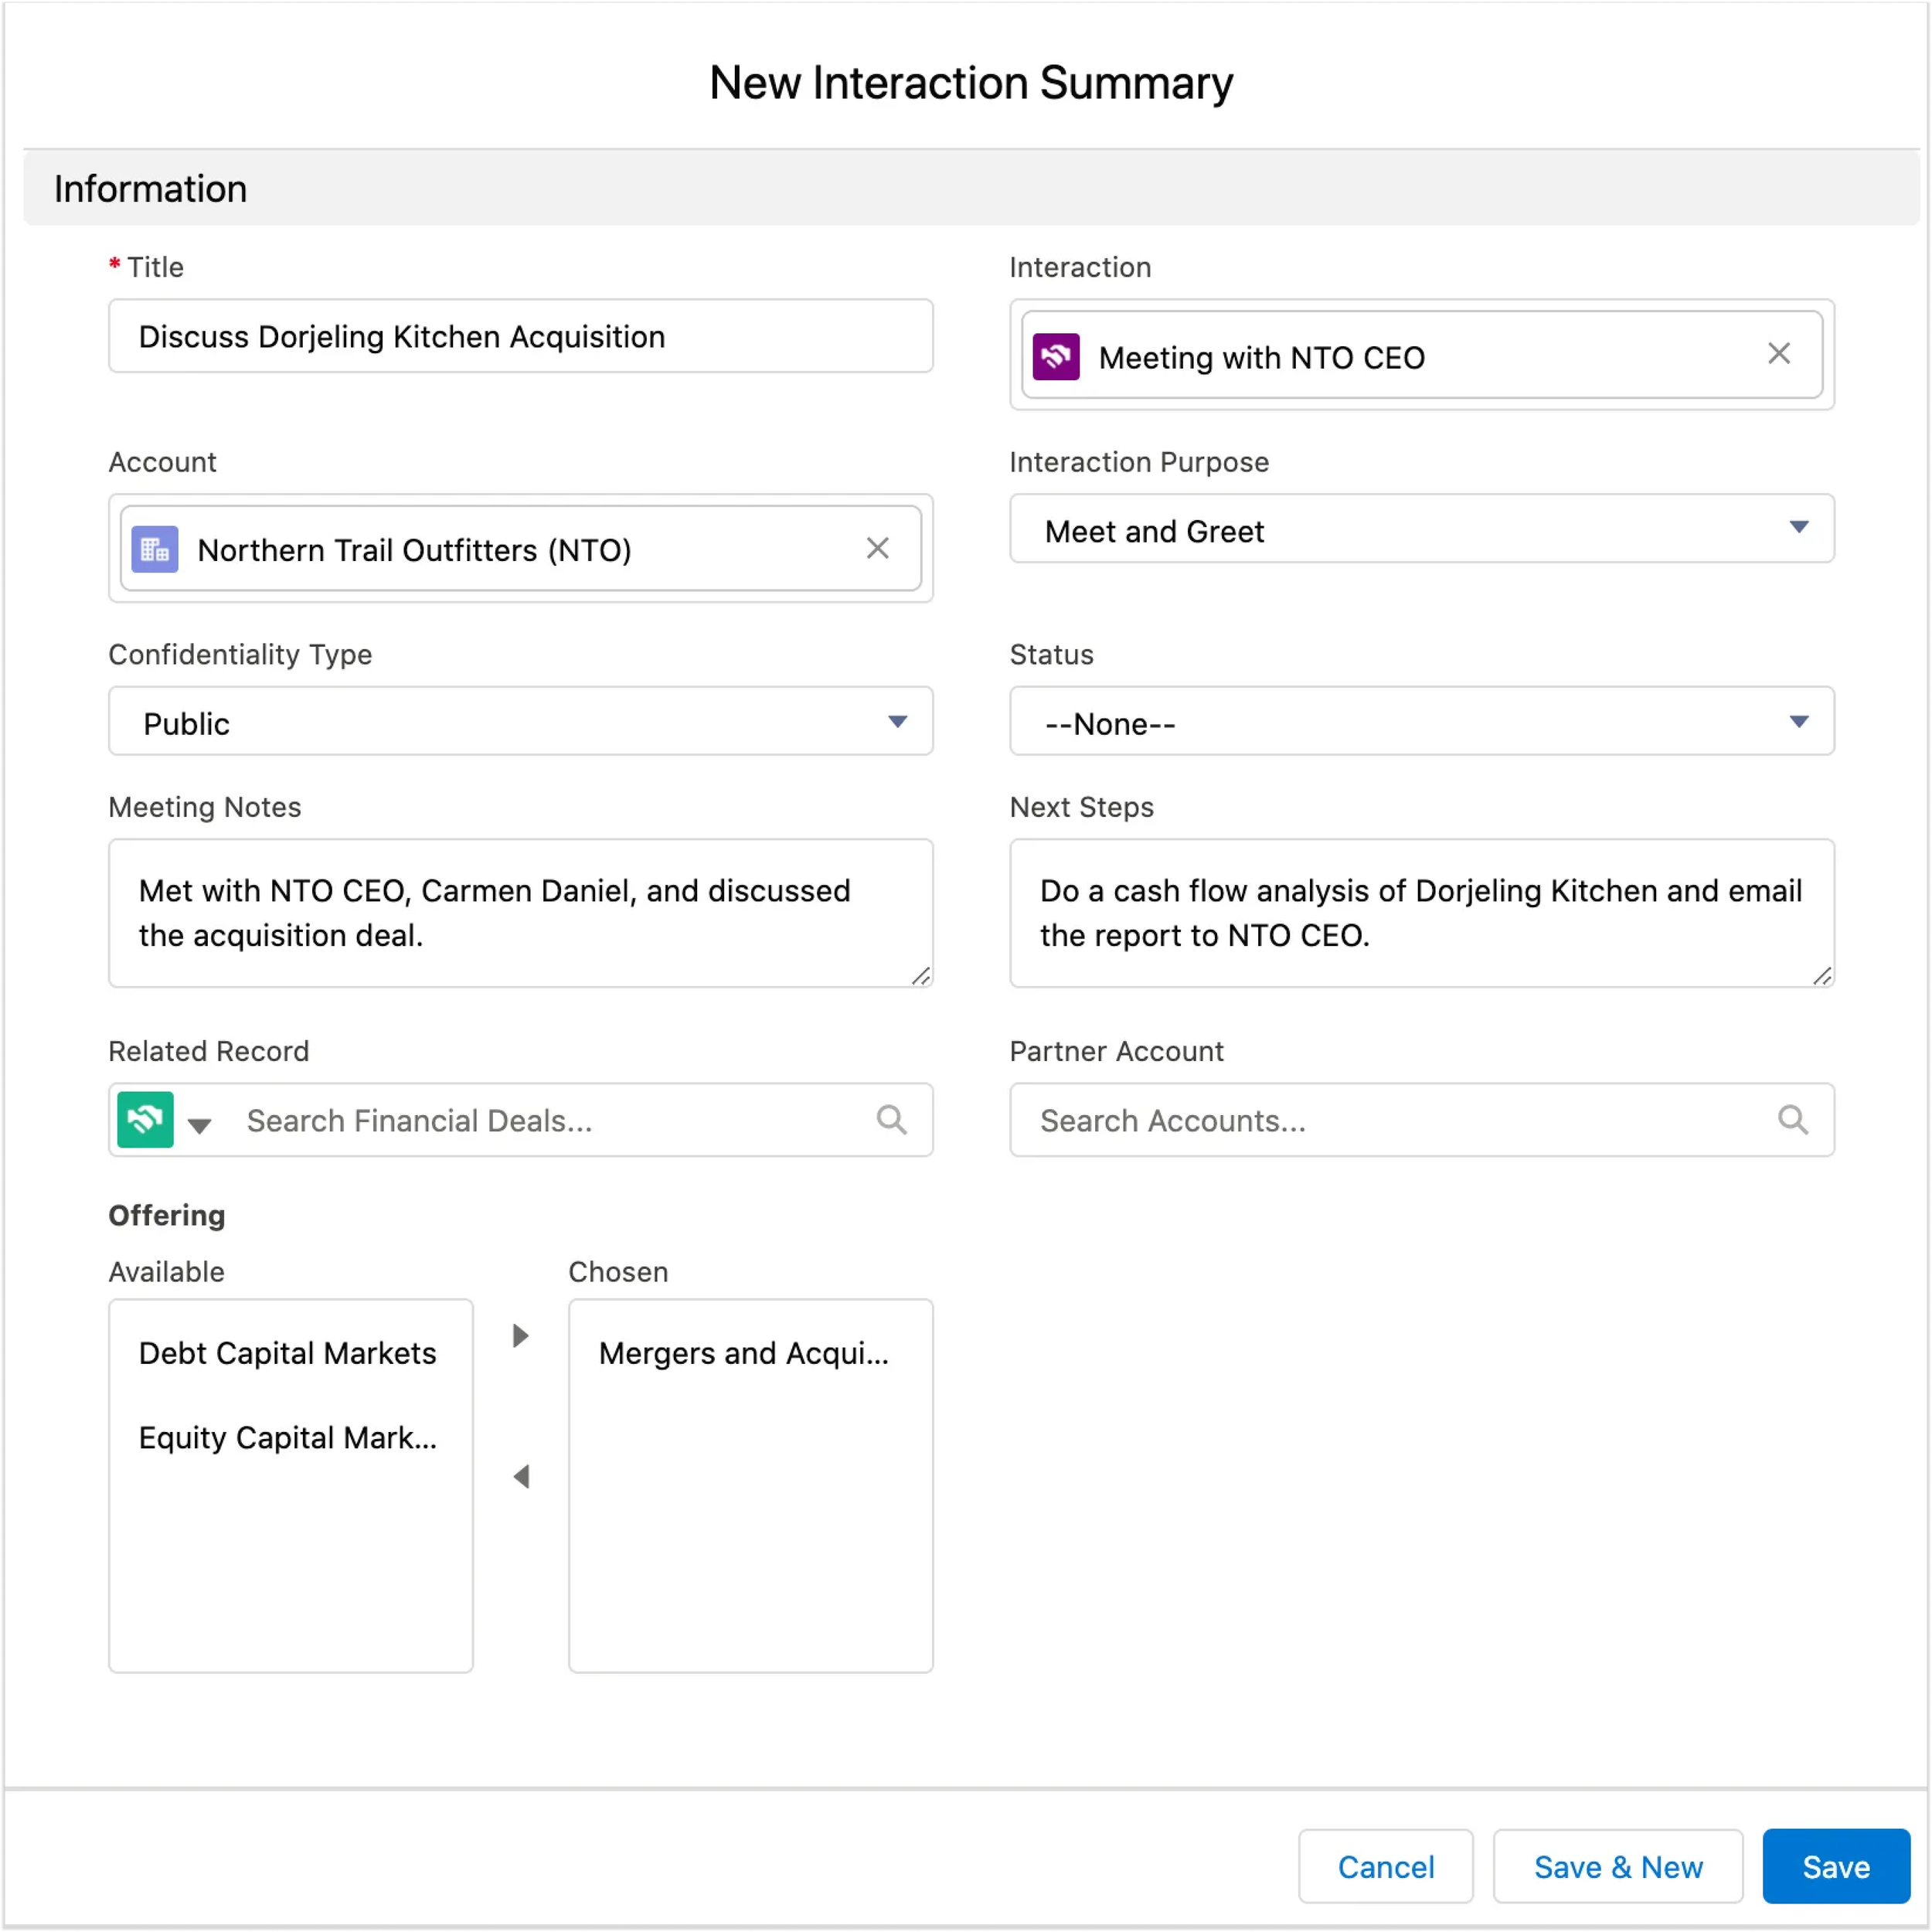The image size is (1932, 1932).
Task: Select Debt Capital Markets in Available list
Action: (x=288, y=1353)
